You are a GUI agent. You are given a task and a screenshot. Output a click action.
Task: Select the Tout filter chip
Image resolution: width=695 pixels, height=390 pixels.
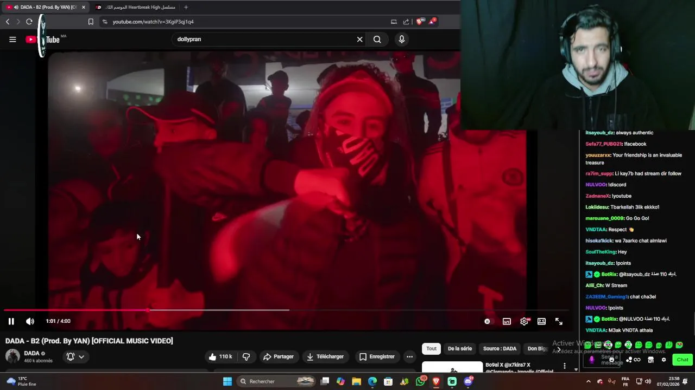tap(431, 349)
